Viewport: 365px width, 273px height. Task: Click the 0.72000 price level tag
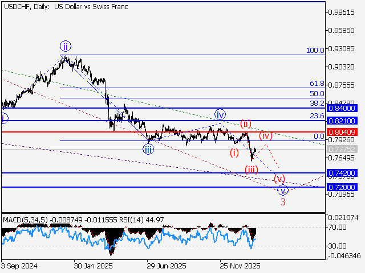coord(342,187)
